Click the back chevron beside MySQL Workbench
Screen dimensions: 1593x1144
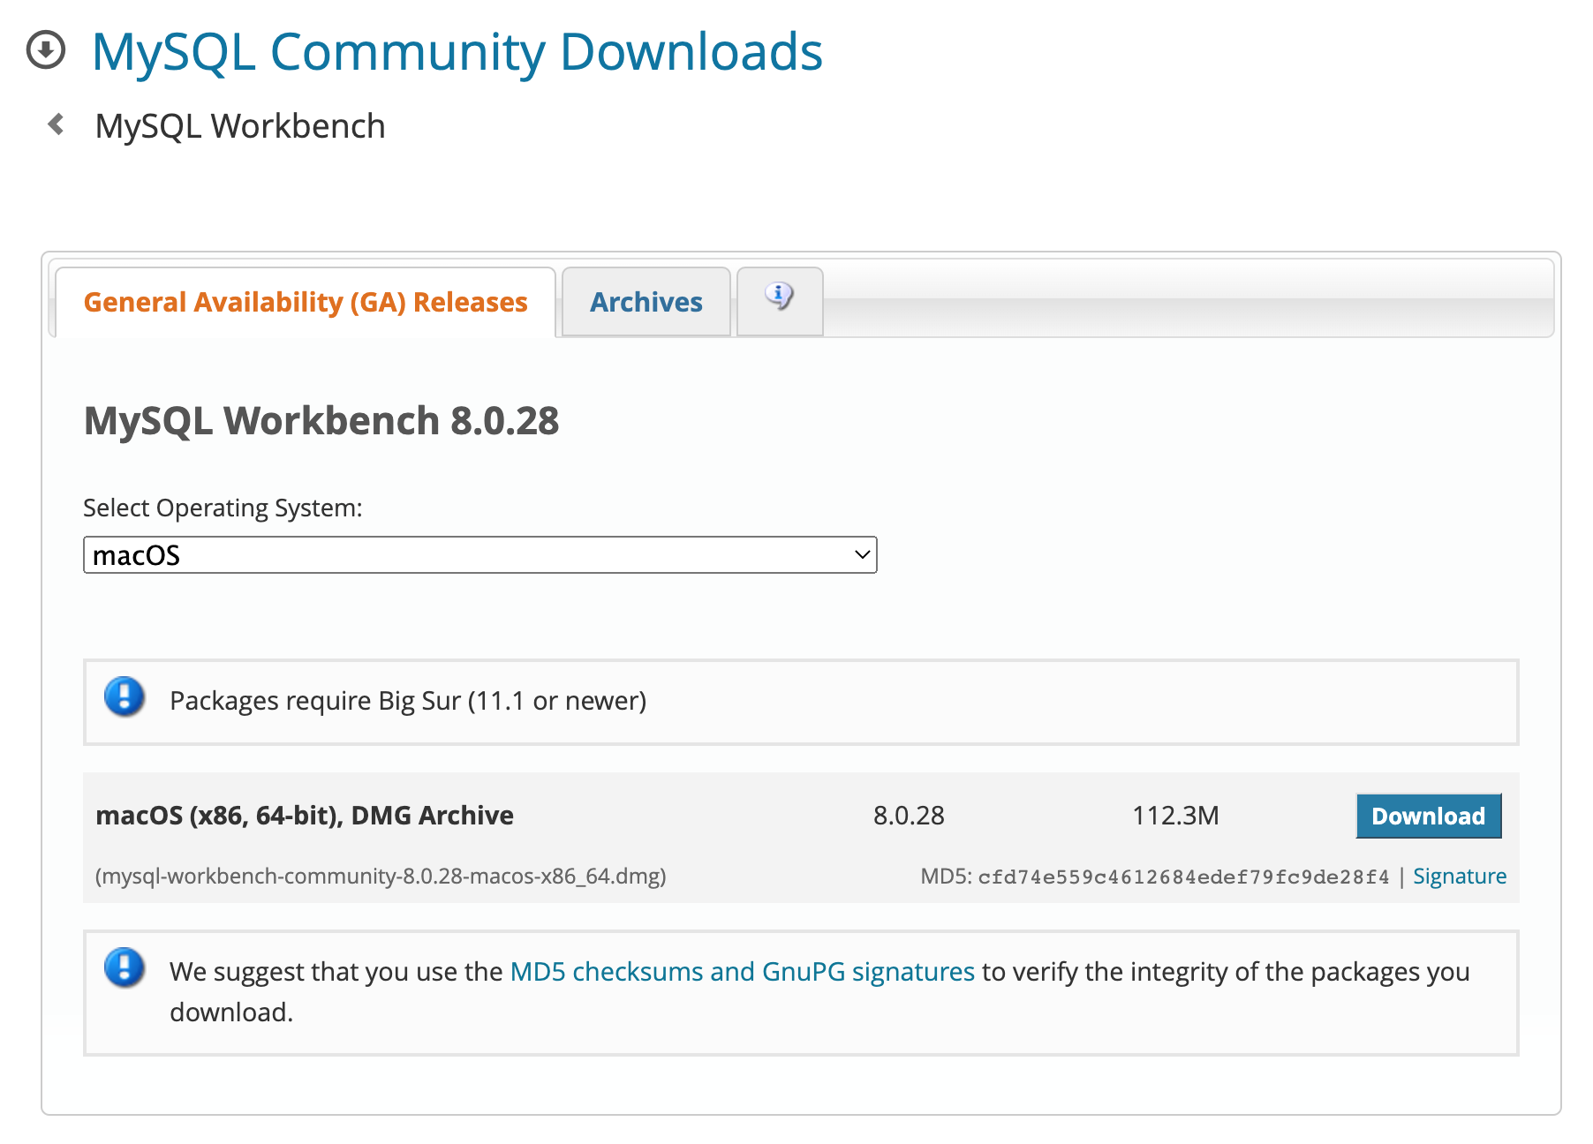(57, 124)
